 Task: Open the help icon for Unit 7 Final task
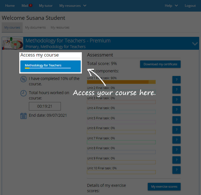[176, 140]
